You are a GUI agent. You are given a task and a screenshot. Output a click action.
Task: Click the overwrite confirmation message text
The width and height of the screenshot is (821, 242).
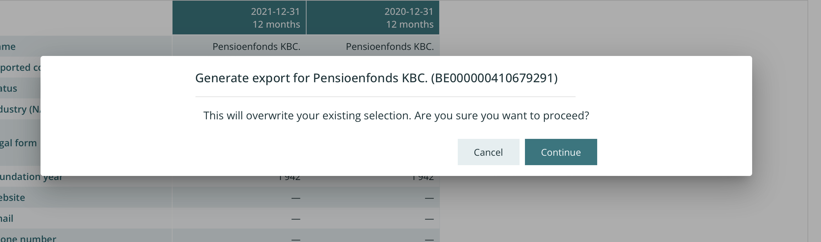tap(396, 116)
